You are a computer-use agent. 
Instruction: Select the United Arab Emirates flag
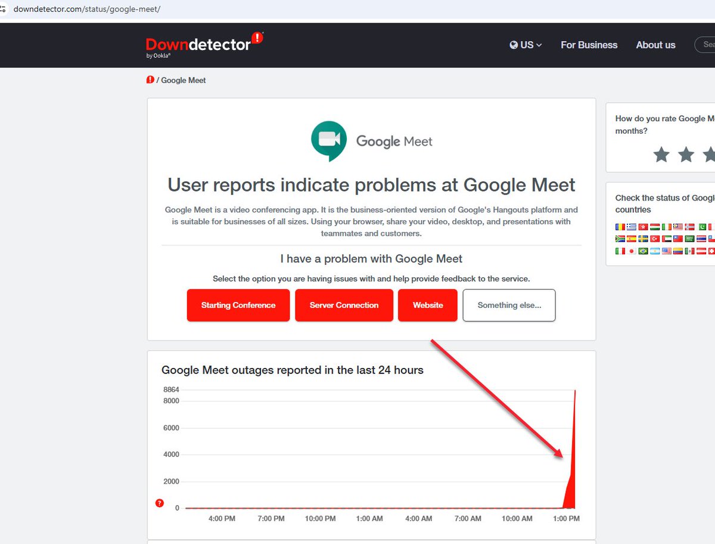click(667, 239)
